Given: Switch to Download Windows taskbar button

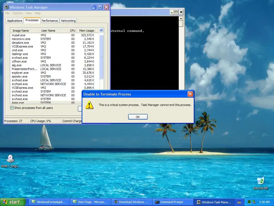Looking at the screenshot, I should (131, 202).
